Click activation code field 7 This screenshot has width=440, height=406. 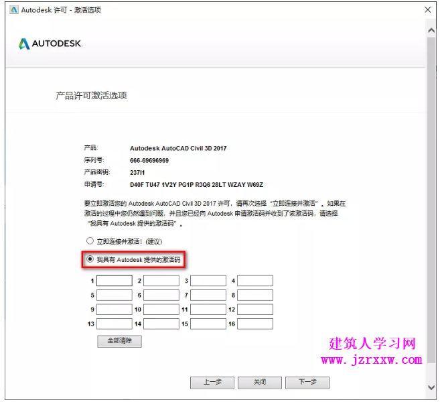tap(208, 295)
